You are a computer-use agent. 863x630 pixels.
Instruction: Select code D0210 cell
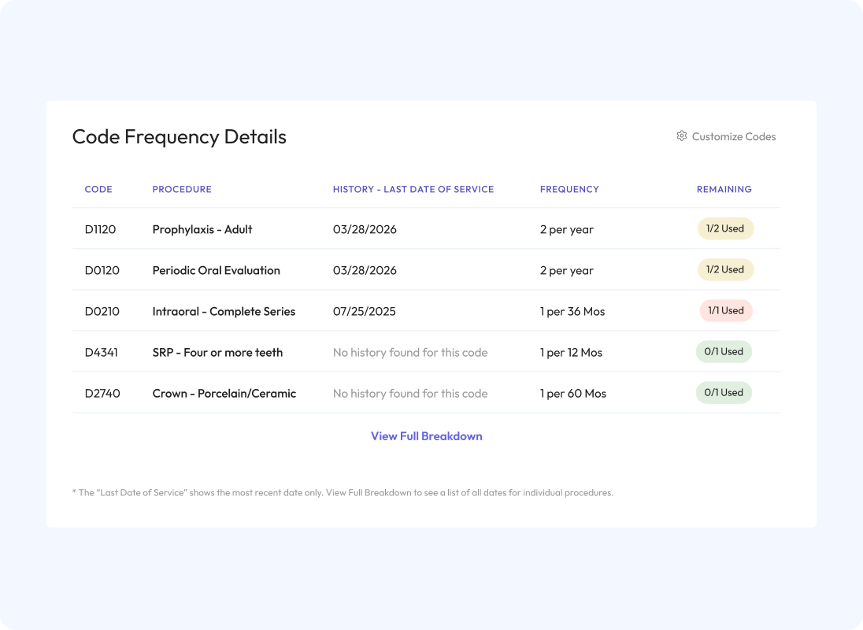(102, 311)
